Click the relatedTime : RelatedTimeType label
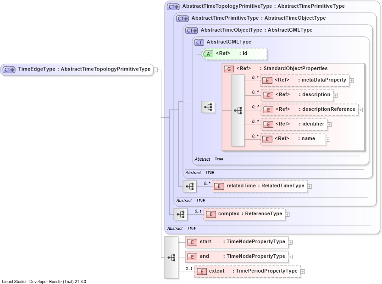This screenshot has height=284, width=382. tap(266, 186)
